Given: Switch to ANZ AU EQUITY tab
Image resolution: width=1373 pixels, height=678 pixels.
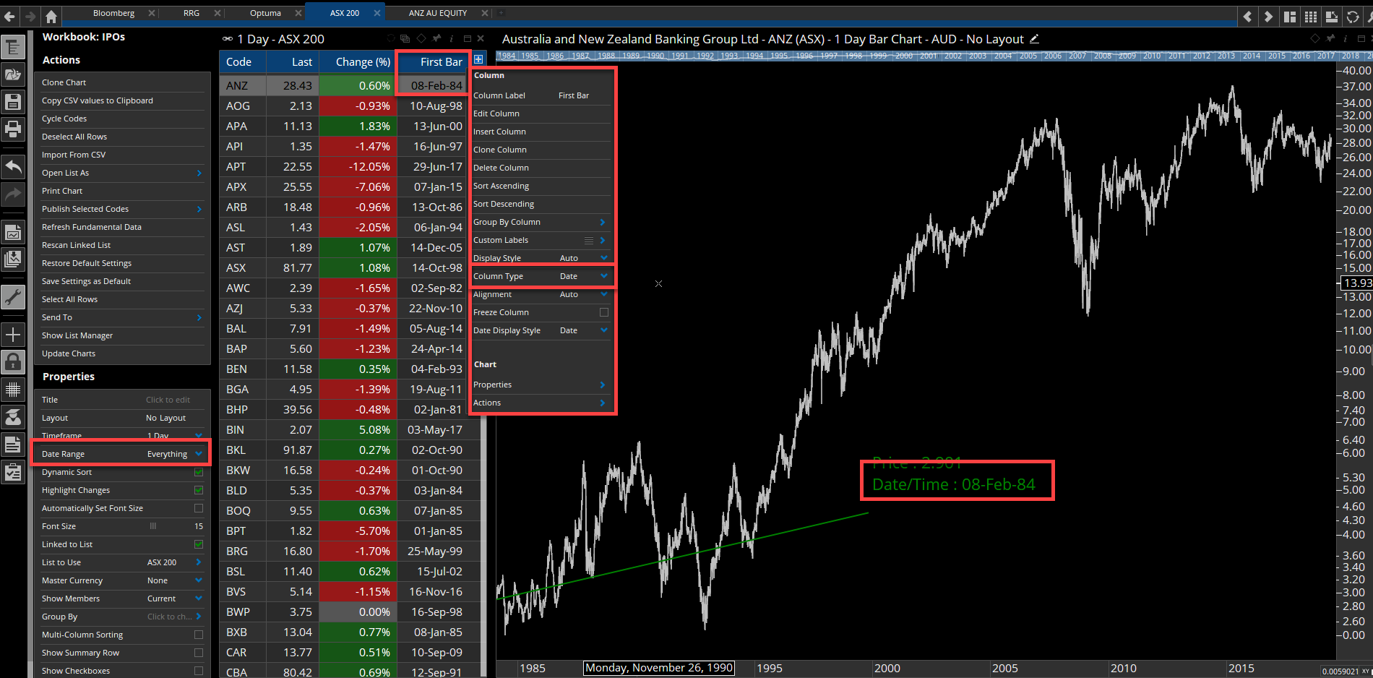Looking at the screenshot, I should (x=438, y=13).
